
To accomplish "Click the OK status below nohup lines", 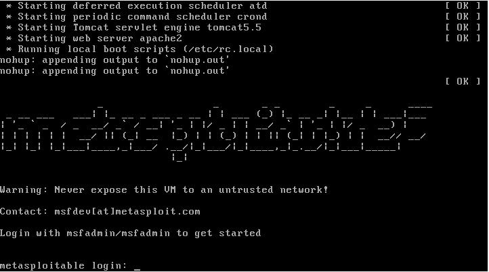I will point(463,82).
